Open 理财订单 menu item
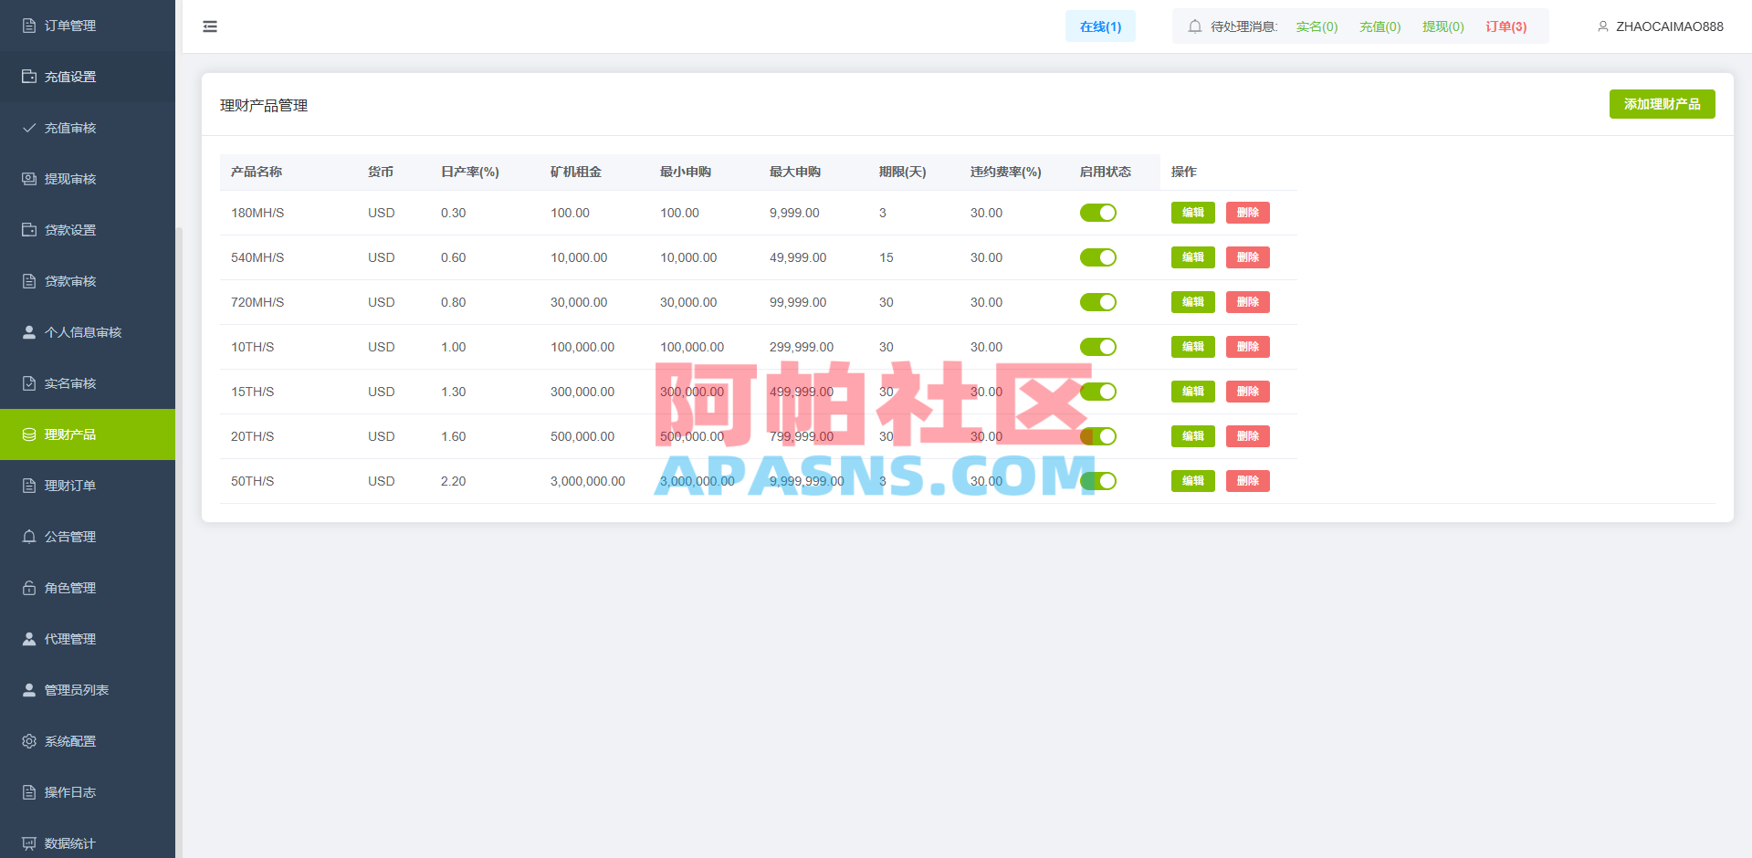The image size is (1752, 858). point(88,486)
